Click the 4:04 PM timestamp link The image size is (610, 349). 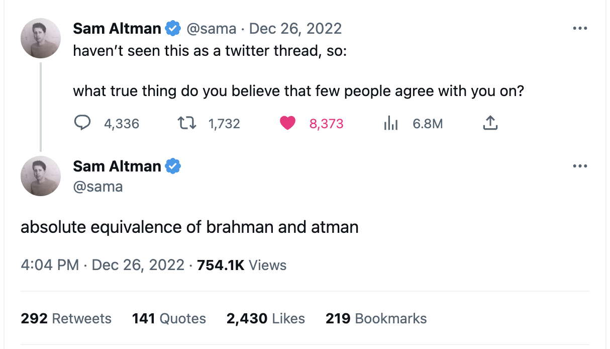(x=50, y=265)
